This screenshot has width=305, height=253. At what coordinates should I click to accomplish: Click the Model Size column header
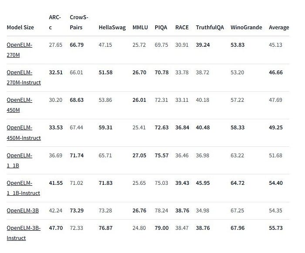coord(20,27)
